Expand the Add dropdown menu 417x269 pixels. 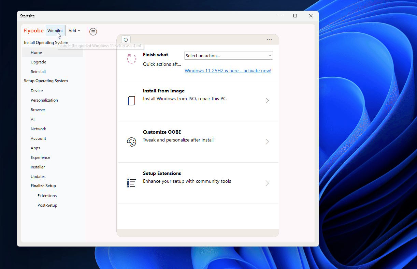pyautogui.click(x=74, y=31)
